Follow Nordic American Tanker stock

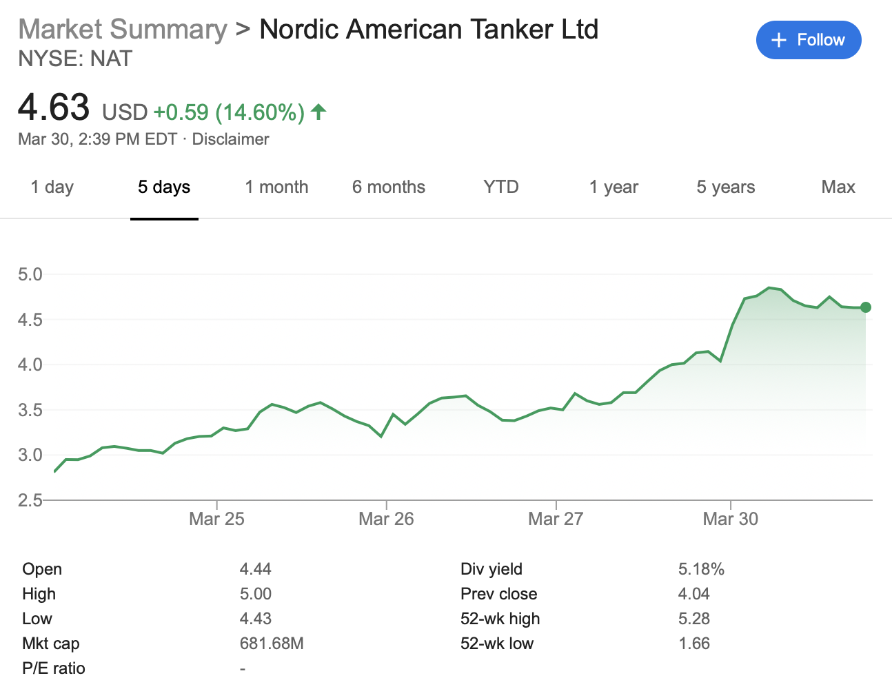point(809,40)
